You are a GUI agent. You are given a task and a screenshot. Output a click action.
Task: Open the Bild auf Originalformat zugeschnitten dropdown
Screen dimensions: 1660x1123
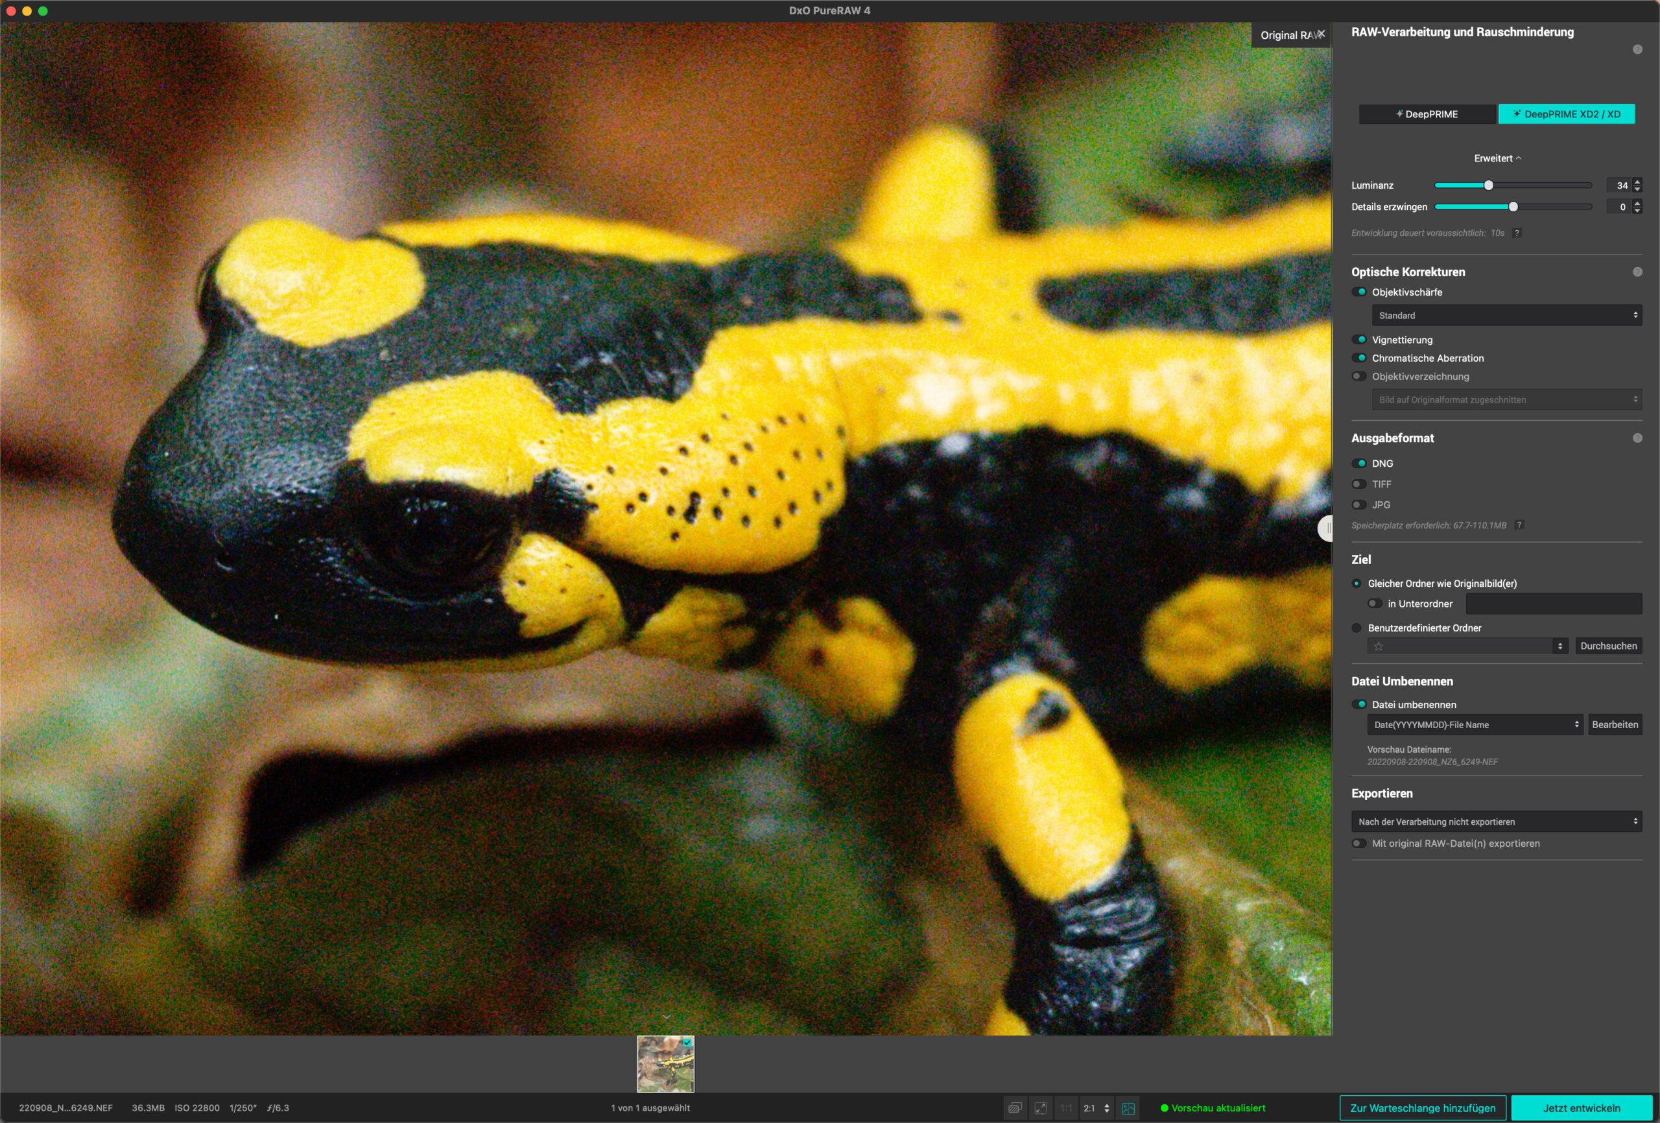tap(1506, 399)
